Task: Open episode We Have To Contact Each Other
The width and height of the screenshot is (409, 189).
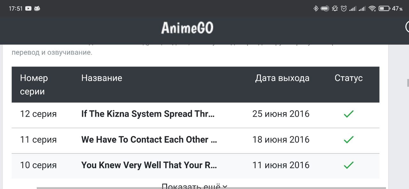Action: (x=149, y=139)
